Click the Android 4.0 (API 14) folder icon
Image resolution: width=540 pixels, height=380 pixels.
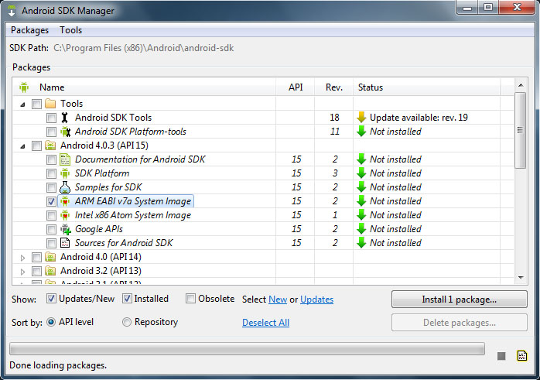click(x=50, y=257)
